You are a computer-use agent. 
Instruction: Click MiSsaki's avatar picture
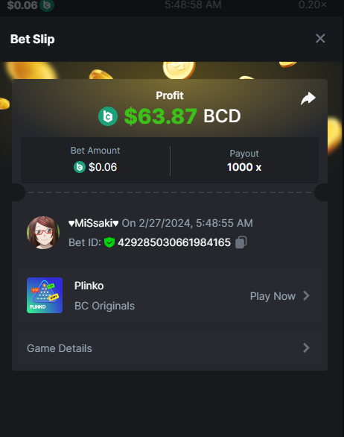(x=43, y=233)
